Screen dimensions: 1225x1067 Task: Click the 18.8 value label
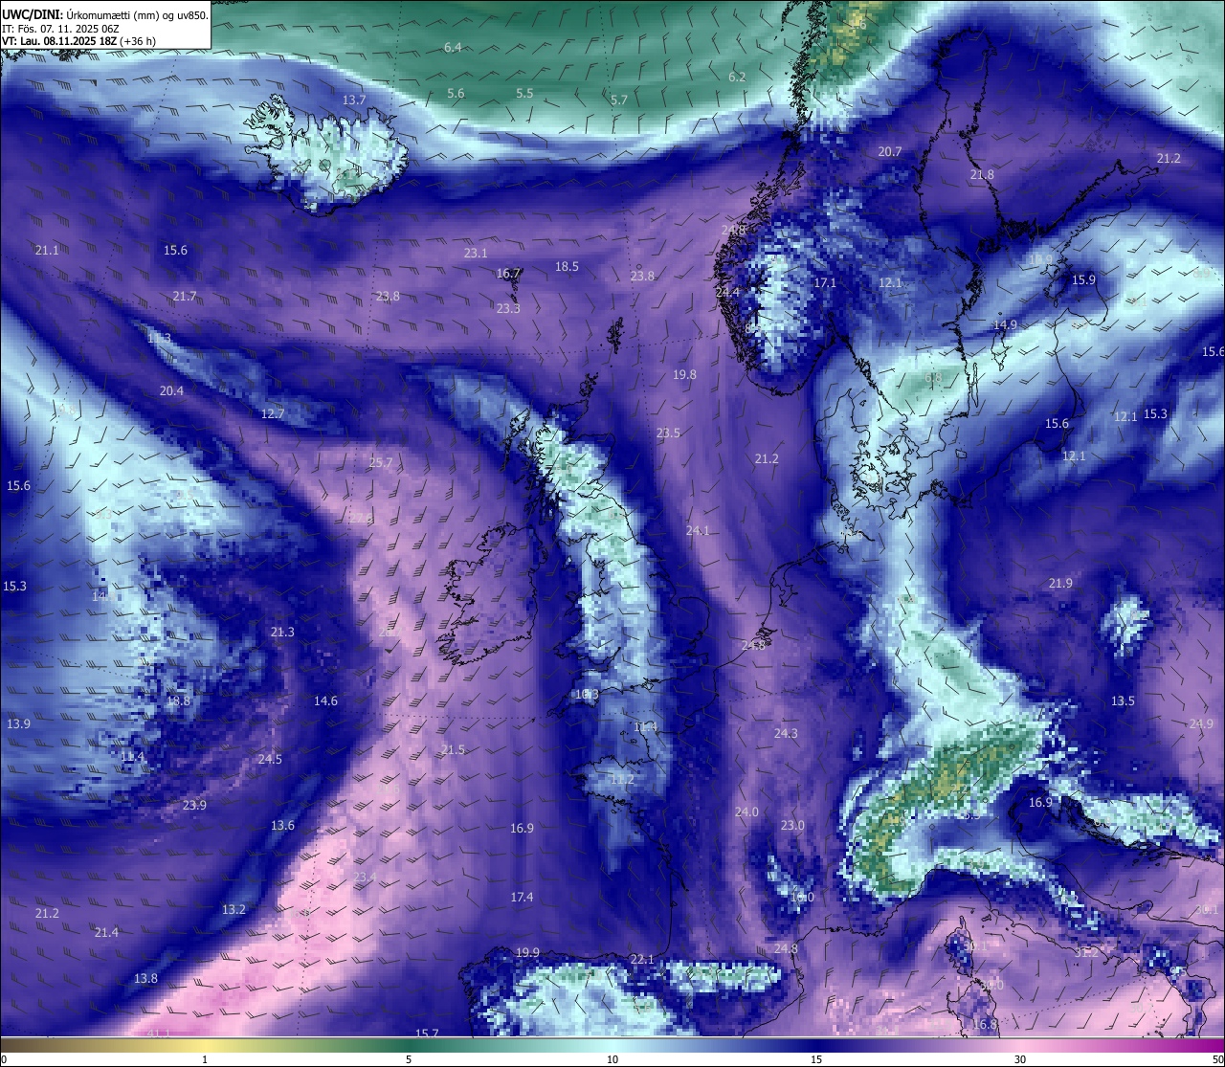coord(178,701)
